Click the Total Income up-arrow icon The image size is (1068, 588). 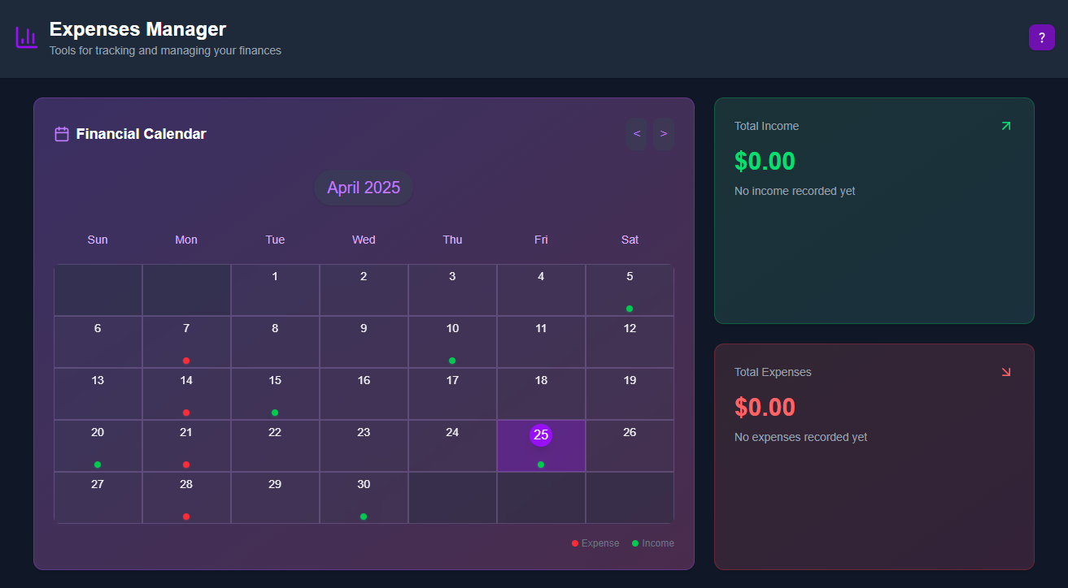(1006, 126)
